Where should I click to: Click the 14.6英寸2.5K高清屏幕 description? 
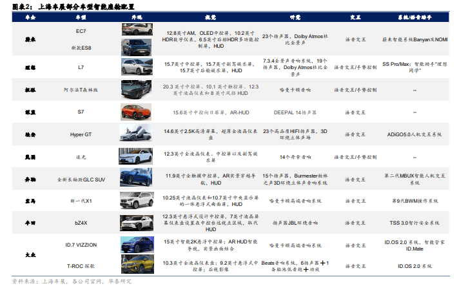click(210, 134)
